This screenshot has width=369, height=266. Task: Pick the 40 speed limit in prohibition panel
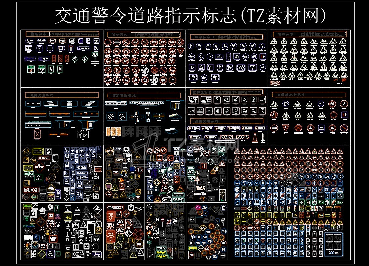click(x=145, y=80)
